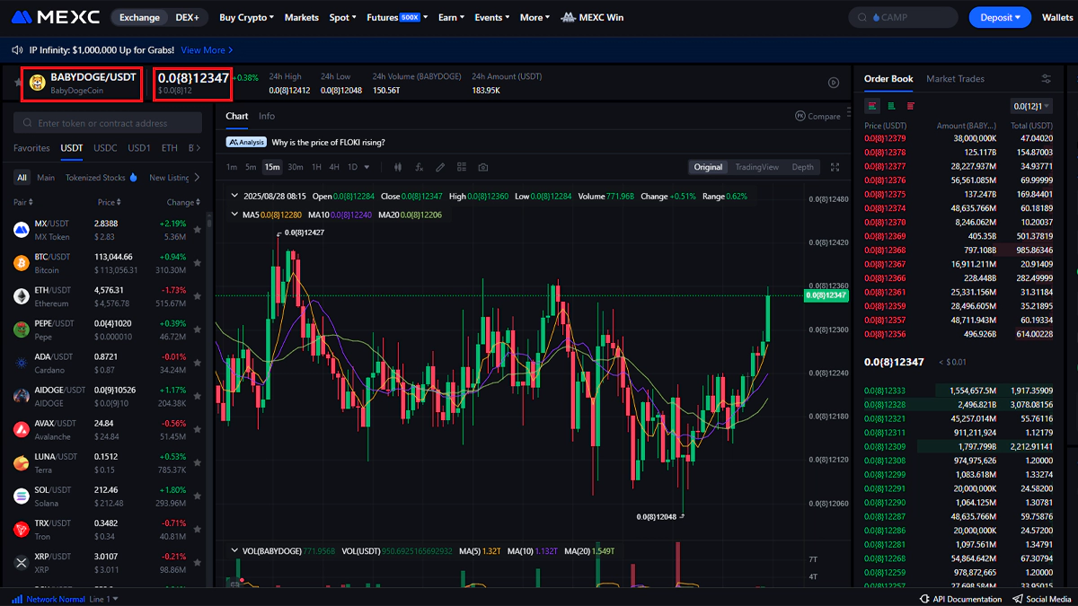The image size is (1078, 606).
Task: Open the 1D timeframe dropdown arrow
Action: (x=367, y=167)
